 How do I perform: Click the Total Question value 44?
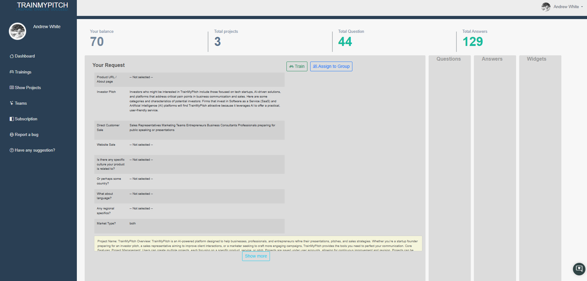(x=345, y=42)
